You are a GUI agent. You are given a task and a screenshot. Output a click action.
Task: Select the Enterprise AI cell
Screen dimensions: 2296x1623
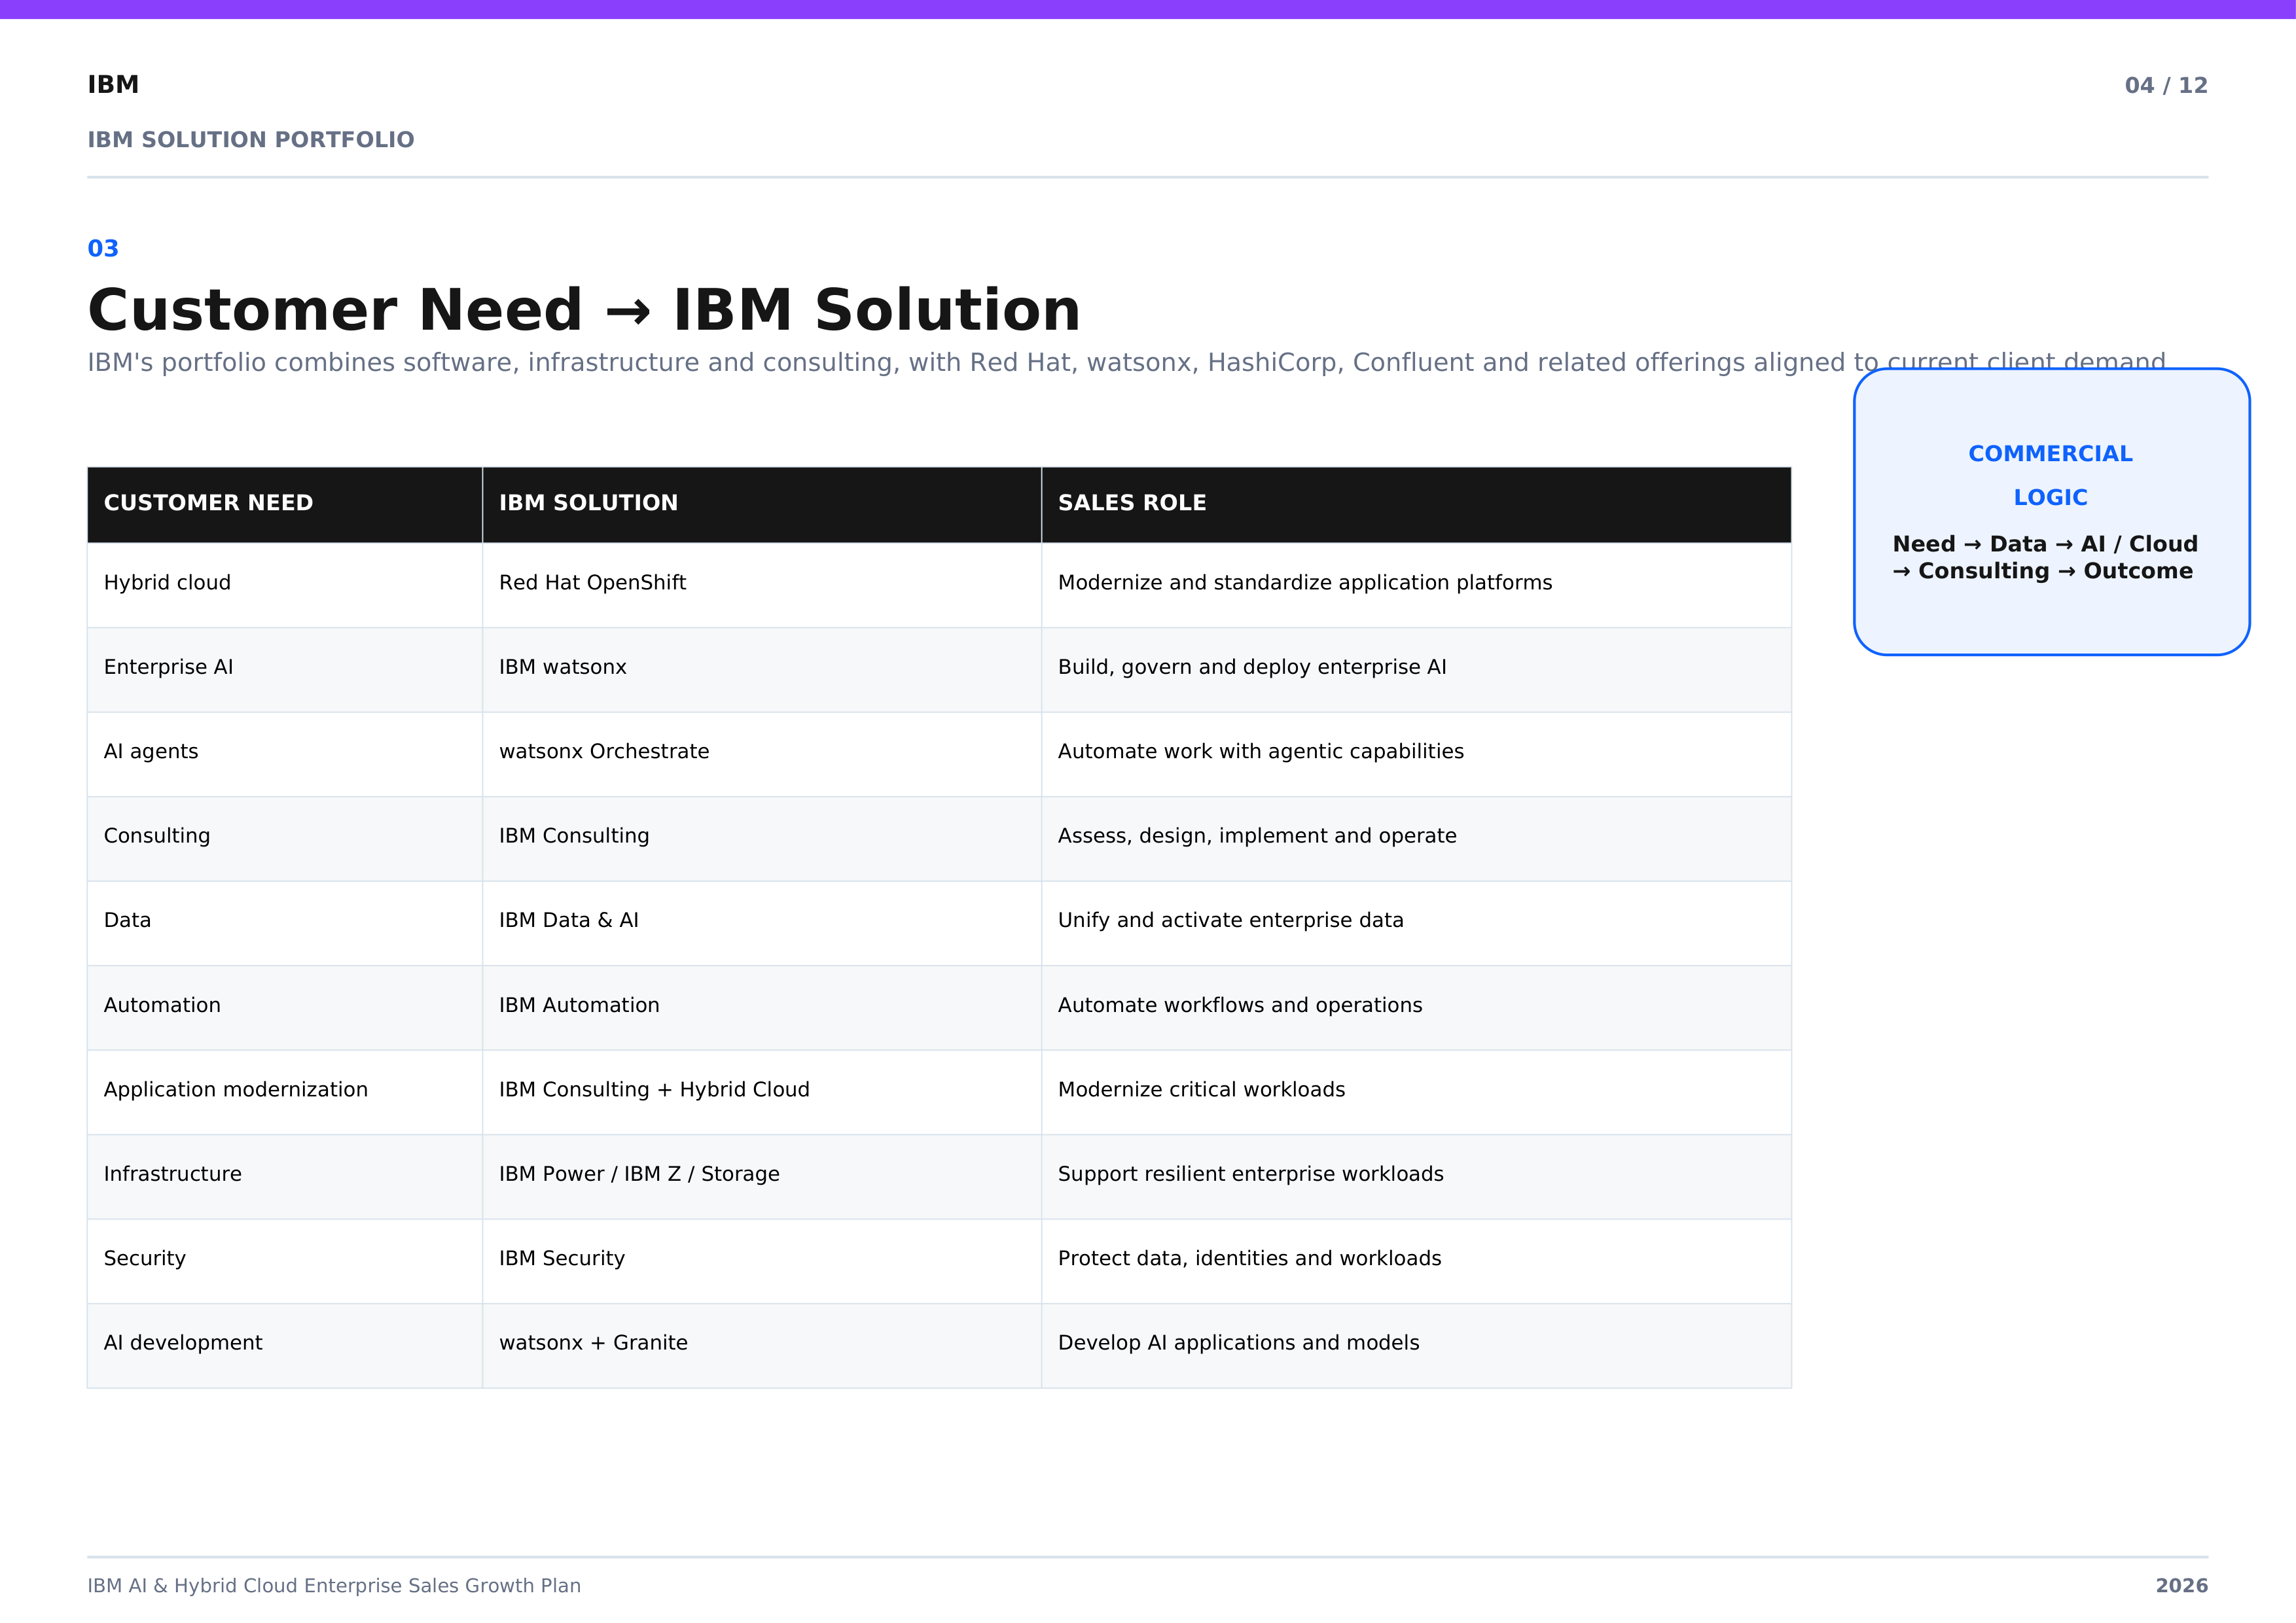tap(285, 669)
